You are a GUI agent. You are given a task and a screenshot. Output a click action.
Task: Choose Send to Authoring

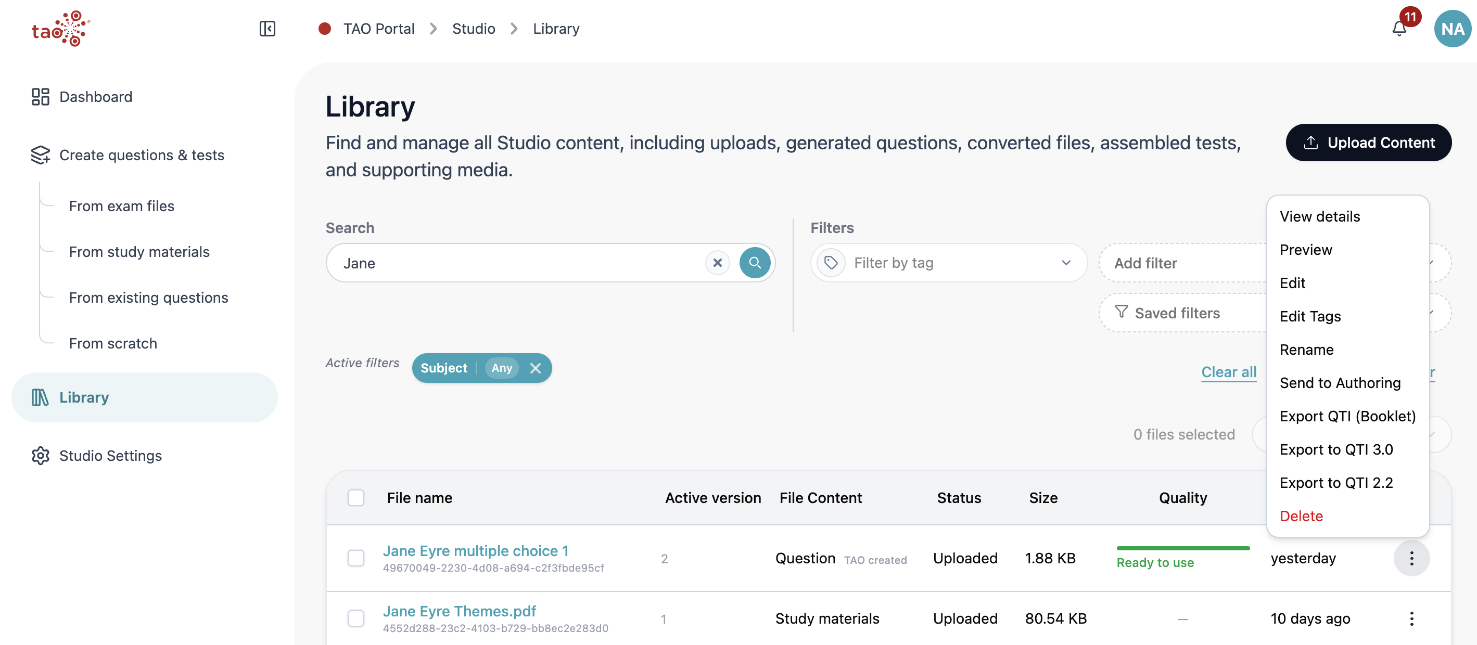click(1340, 383)
